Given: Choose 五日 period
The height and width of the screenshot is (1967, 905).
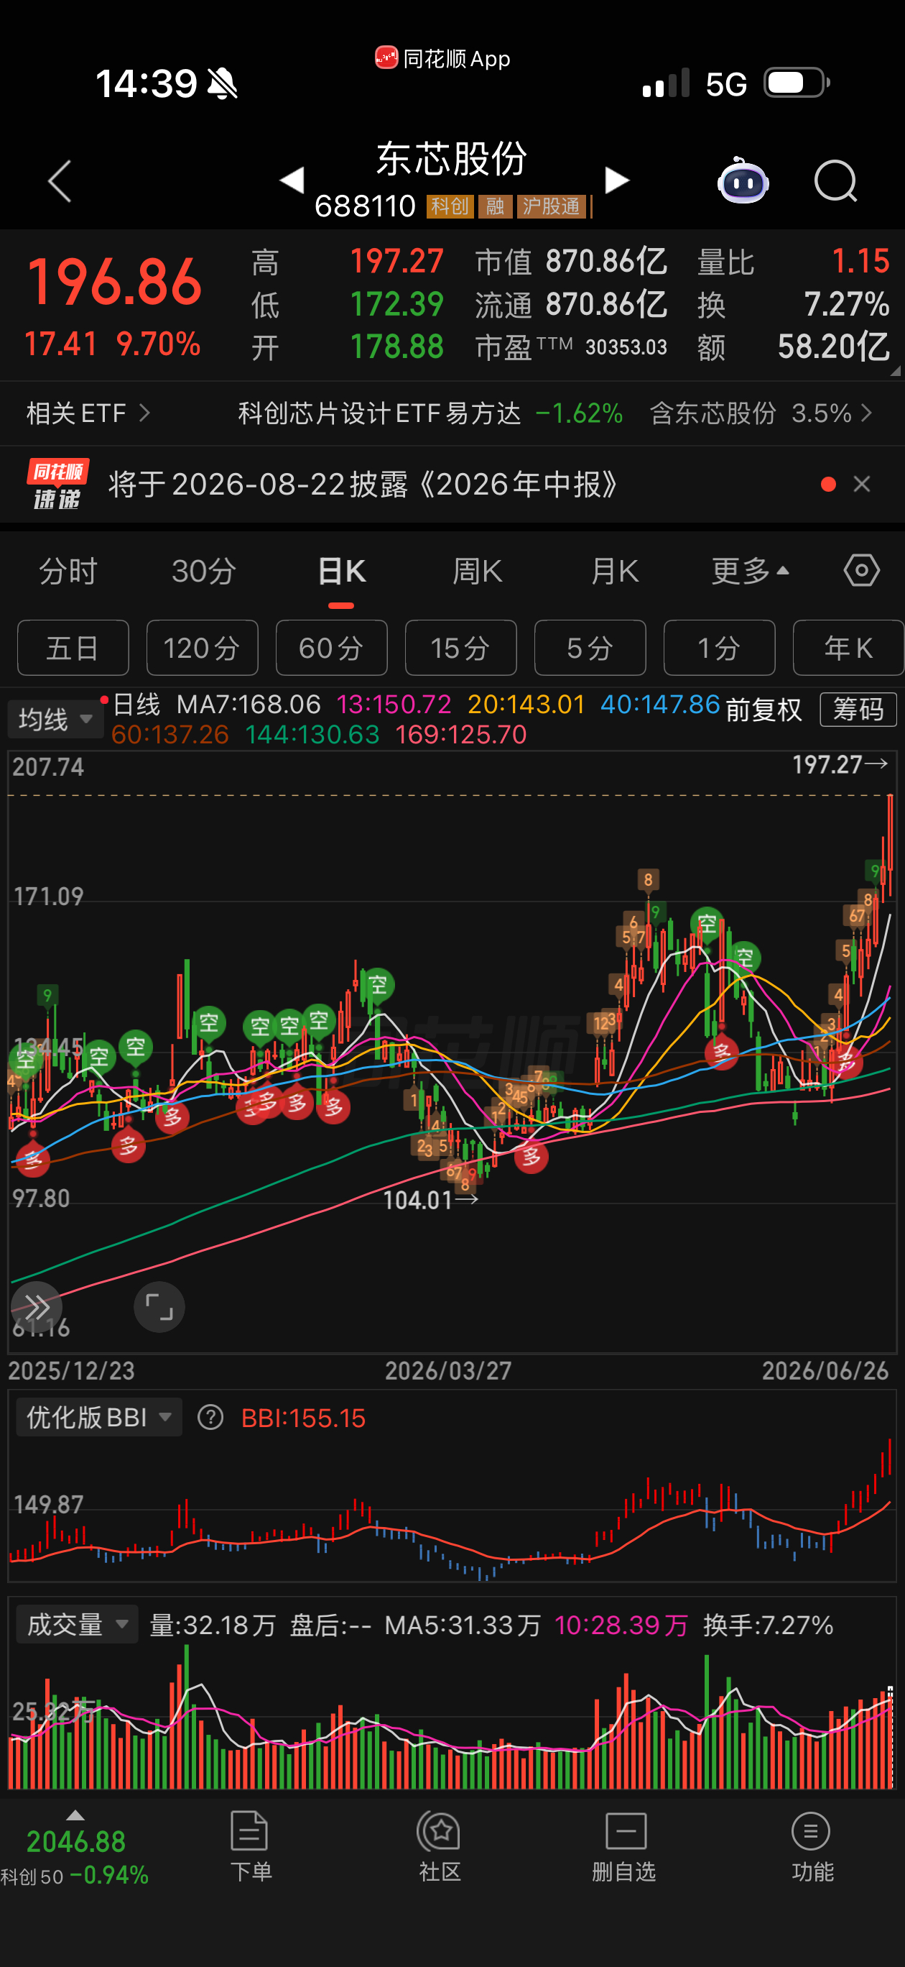Looking at the screenshot, I should click(73, 648).
